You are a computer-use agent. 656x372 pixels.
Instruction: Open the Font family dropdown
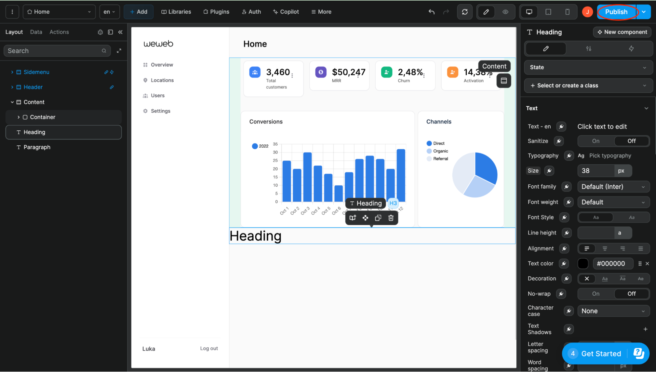point(613,187)
